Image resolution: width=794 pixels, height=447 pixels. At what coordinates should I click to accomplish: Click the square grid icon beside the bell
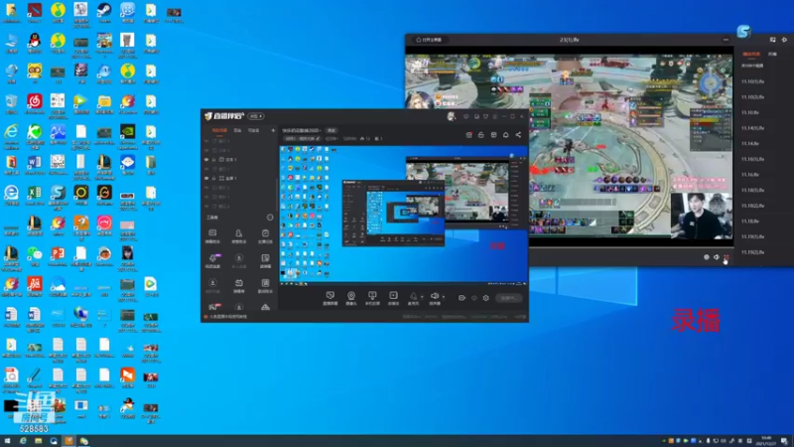tap(493, 135)
